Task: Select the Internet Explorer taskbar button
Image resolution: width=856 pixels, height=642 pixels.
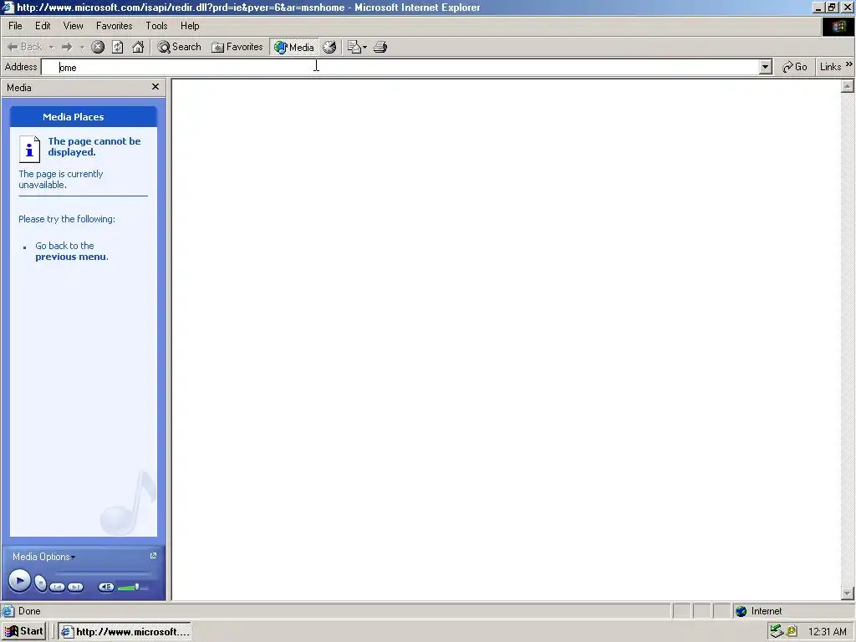Action: (125, 632)
